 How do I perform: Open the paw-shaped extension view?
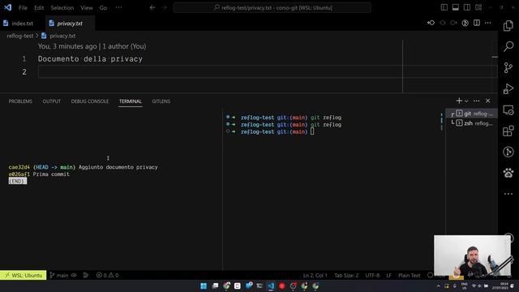pos(508,173)
